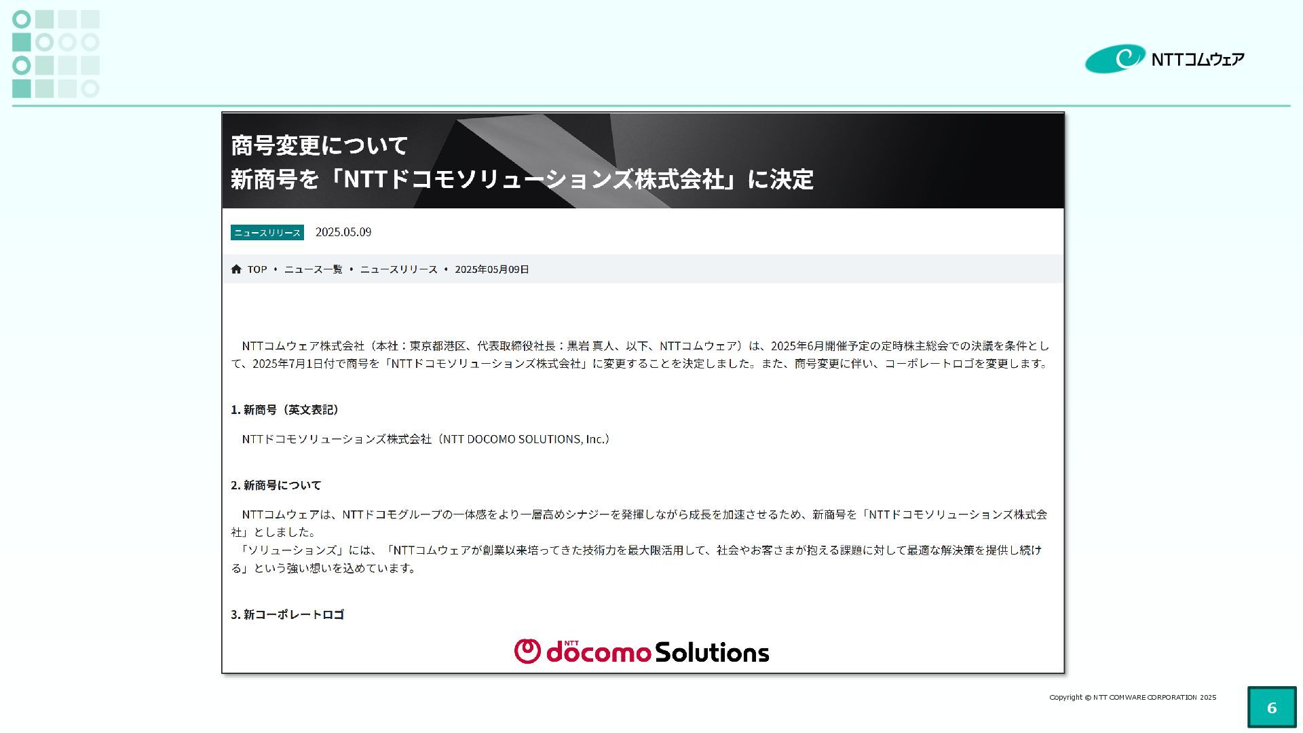Screen dimensions: 1303x733
Task: Open ニュースリリース breadcrumb link
Action: [398, 269]
